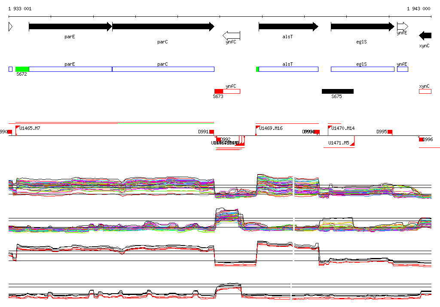This screenshot has width=440, height=307.
Task: Click 'xynC' label under the black arrow
Action: click(x=424, y=46)
